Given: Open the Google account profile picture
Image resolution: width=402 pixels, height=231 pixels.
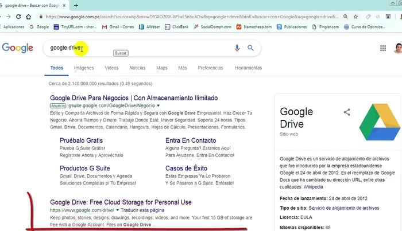Looking at the screenshot, I should point(398,48).
